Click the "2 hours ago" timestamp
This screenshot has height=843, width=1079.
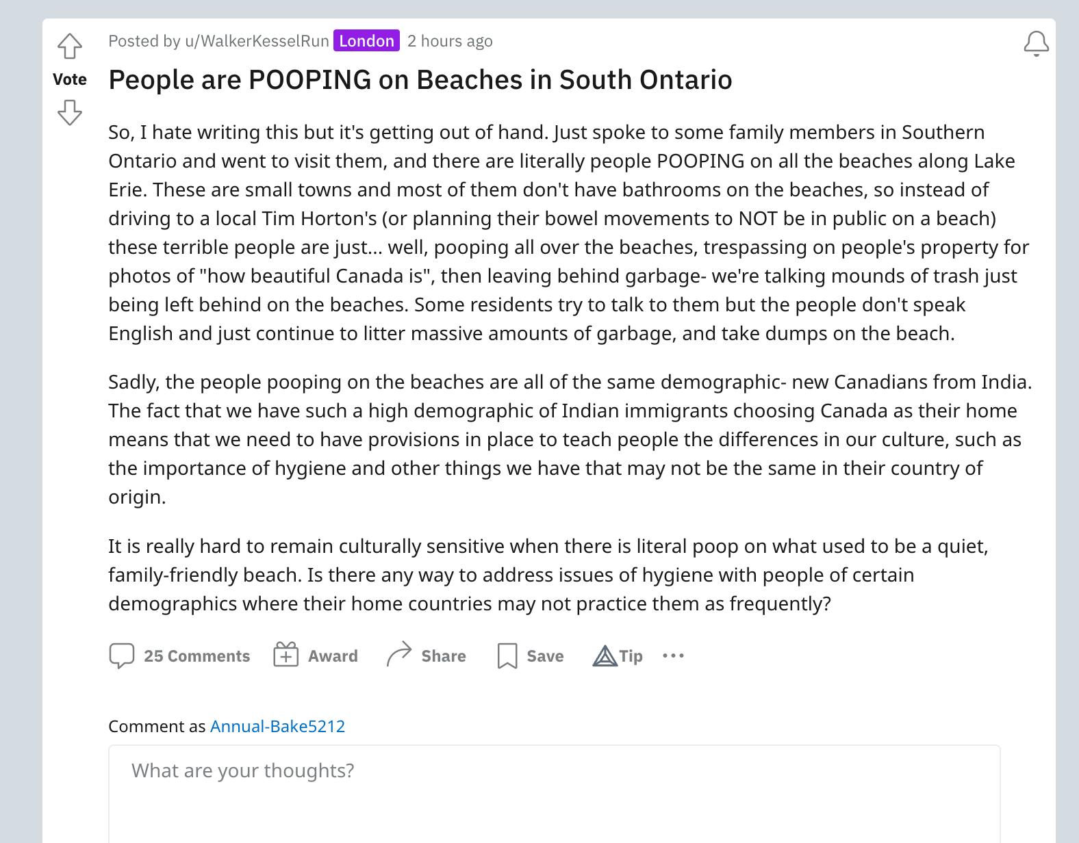450,41
